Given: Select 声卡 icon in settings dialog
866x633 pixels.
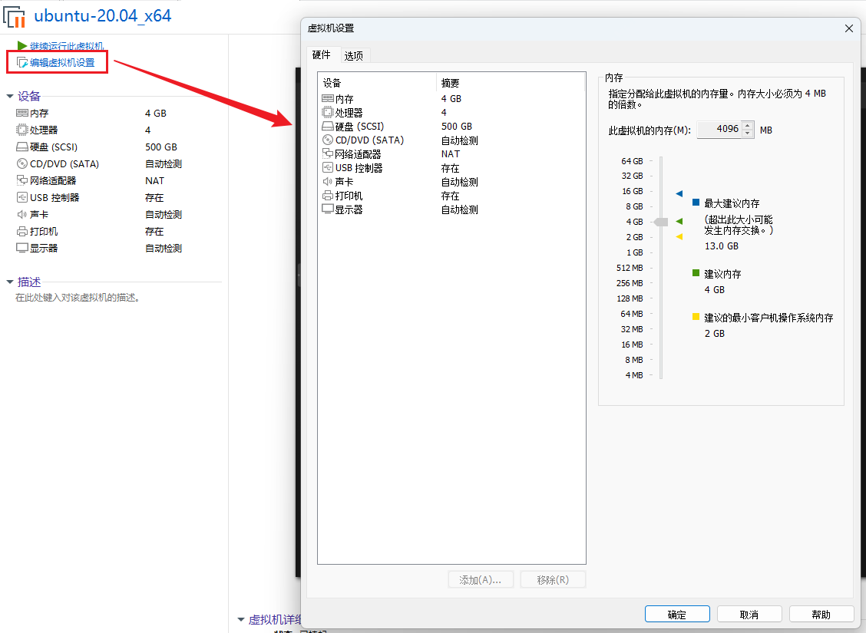Looking at the screenshot, I should point(328,182).
